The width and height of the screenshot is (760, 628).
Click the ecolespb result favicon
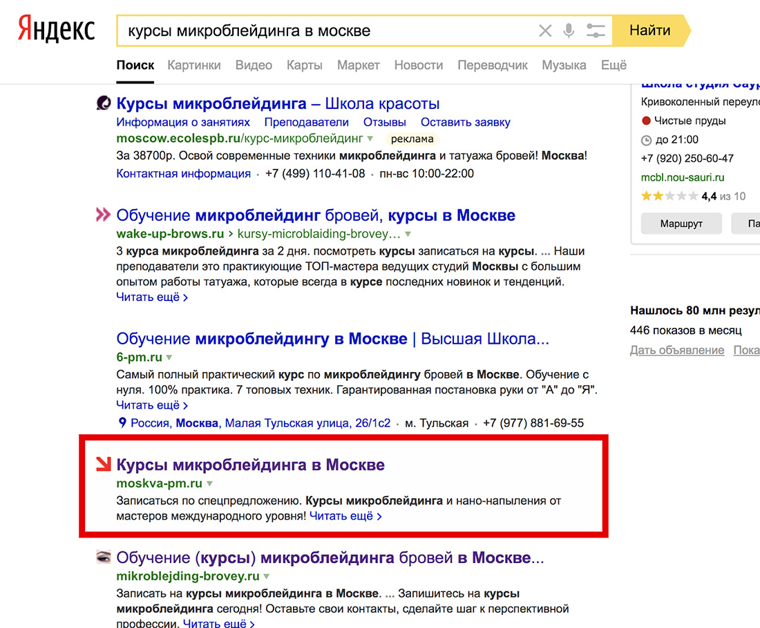(x=103, y=103)
